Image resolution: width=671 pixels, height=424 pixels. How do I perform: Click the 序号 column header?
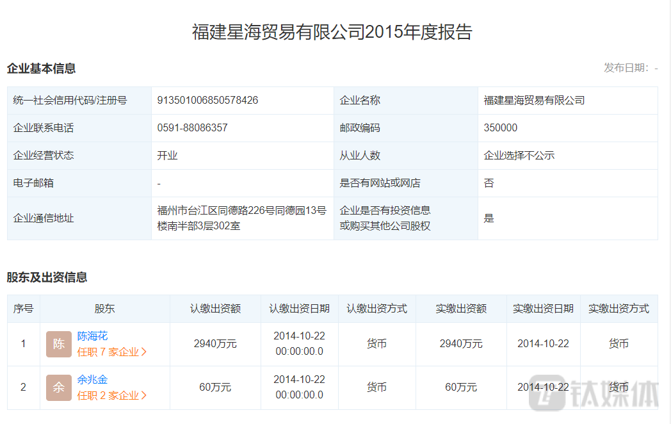pyautogui.click(x=24, y=309)
